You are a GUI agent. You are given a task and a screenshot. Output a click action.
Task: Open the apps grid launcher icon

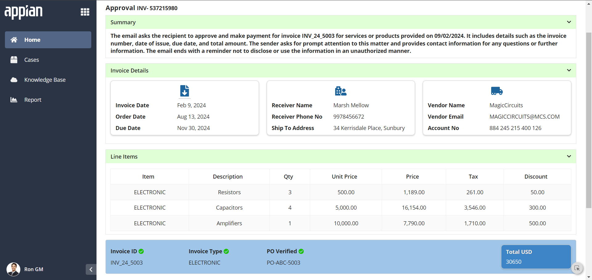85,12
